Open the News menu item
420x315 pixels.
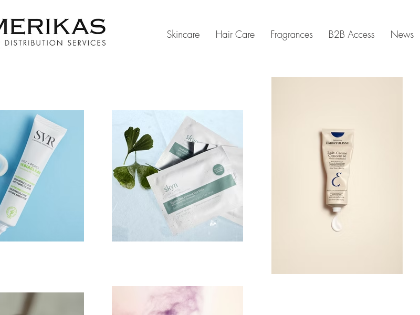click(402, 35)
